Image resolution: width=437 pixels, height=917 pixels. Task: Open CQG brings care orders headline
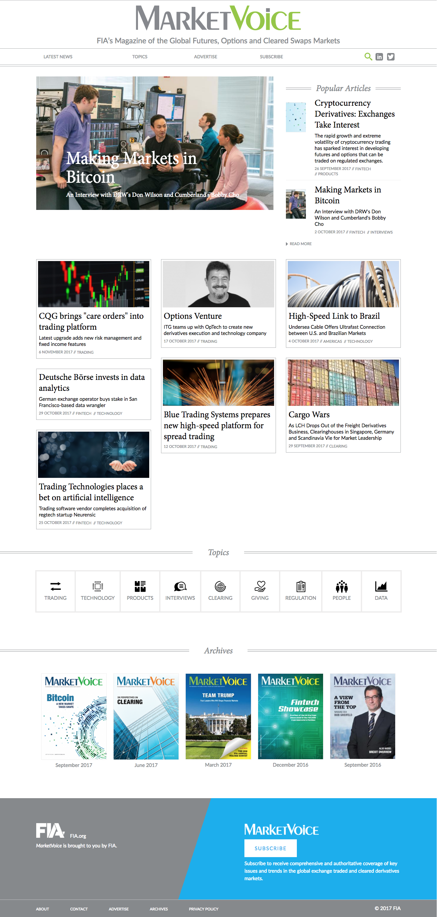91,322
